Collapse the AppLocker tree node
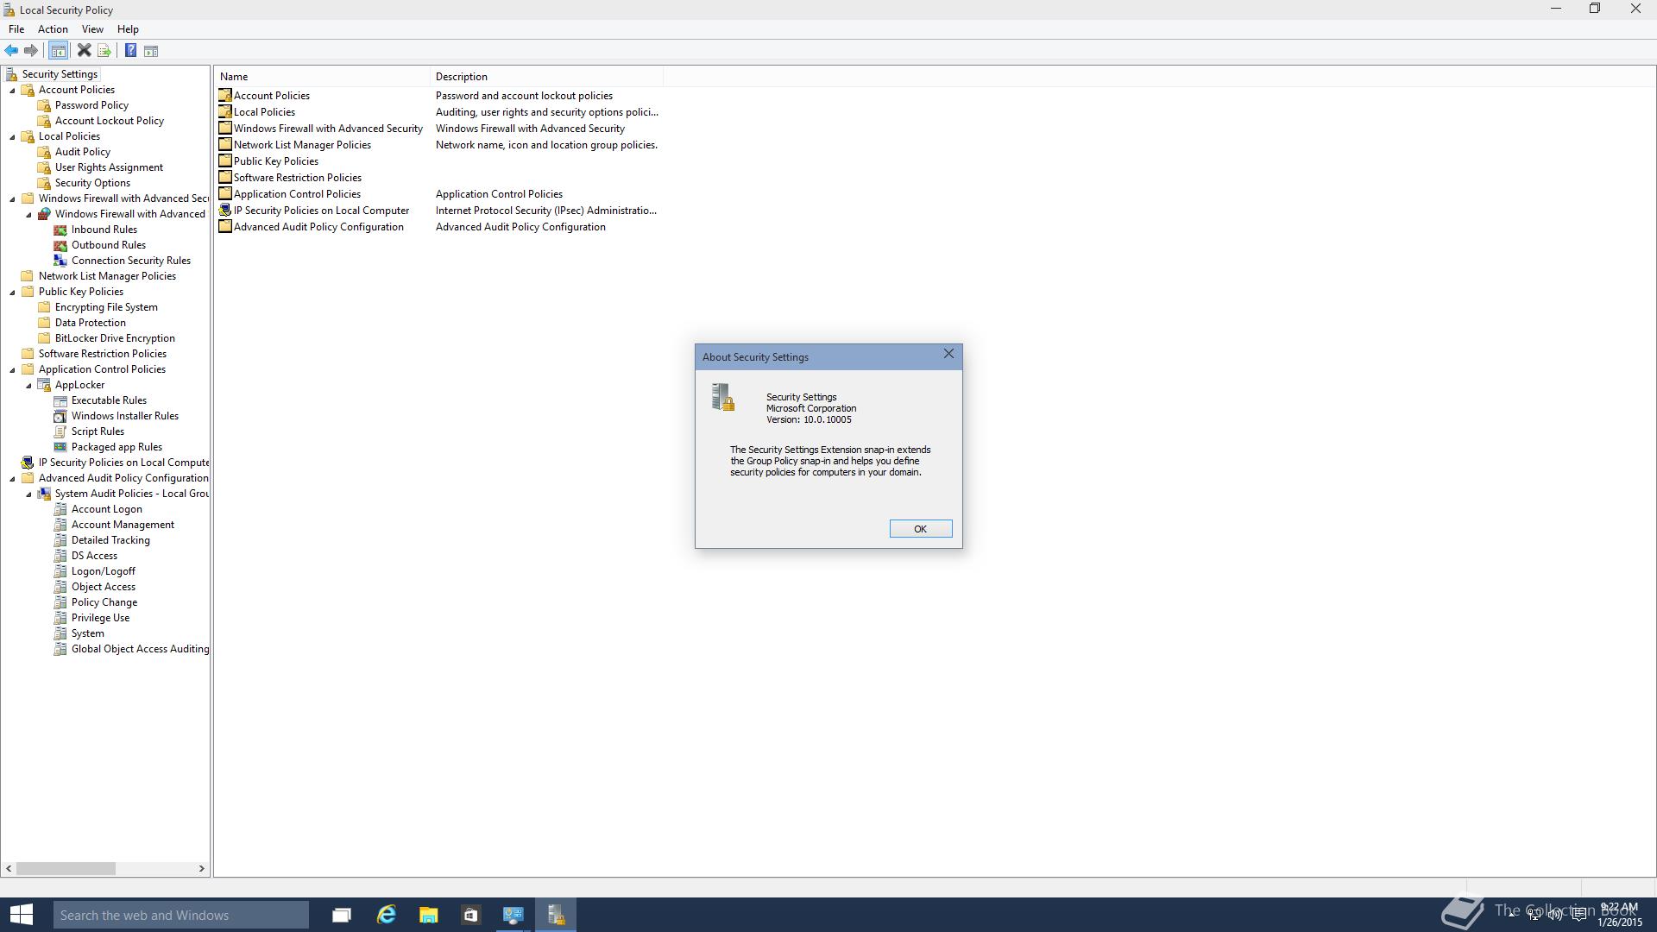This screenshot has height=932, width=1657. click(29, 386)
